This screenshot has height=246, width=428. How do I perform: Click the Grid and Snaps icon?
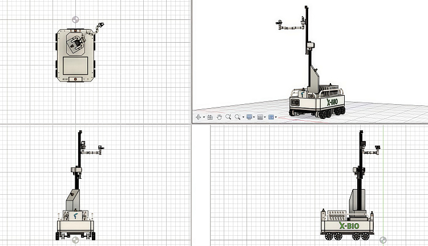pyautogui.click(x=260, y=117)
